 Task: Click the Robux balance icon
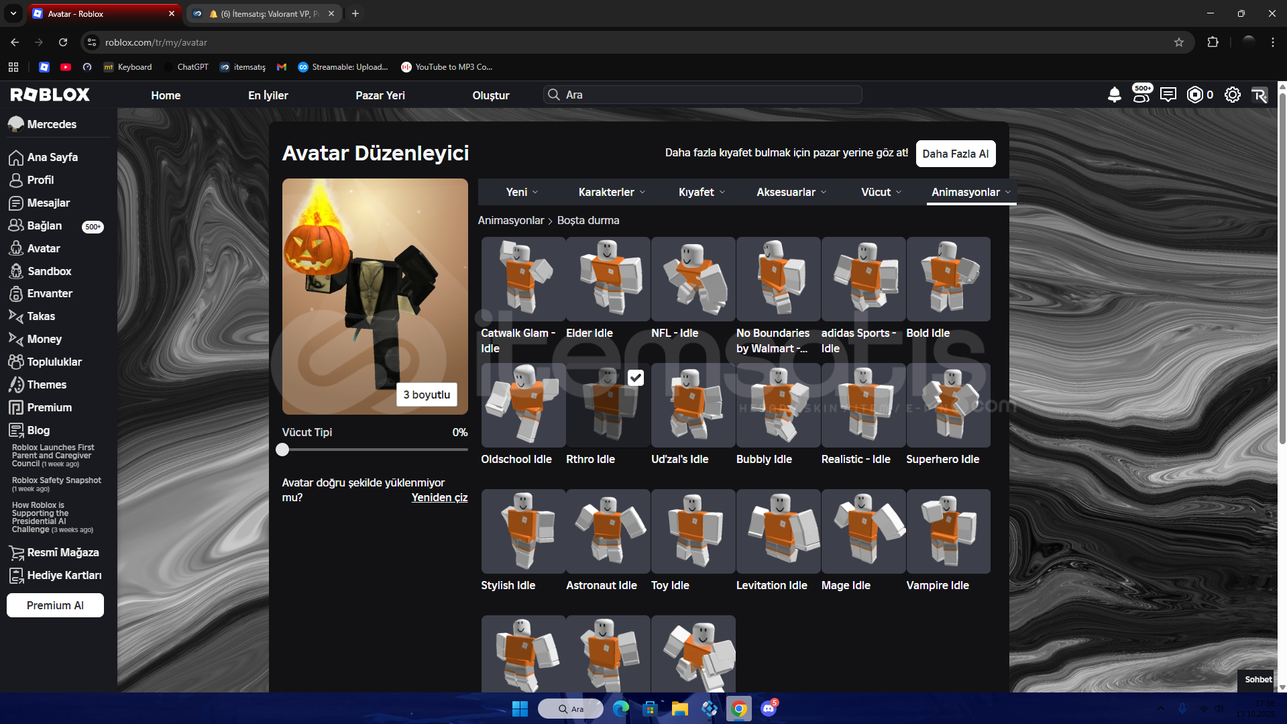[x=1194, y=95]
